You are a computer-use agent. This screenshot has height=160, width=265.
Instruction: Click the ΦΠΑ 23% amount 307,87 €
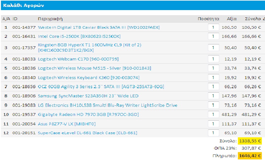(x=251, y=148)
